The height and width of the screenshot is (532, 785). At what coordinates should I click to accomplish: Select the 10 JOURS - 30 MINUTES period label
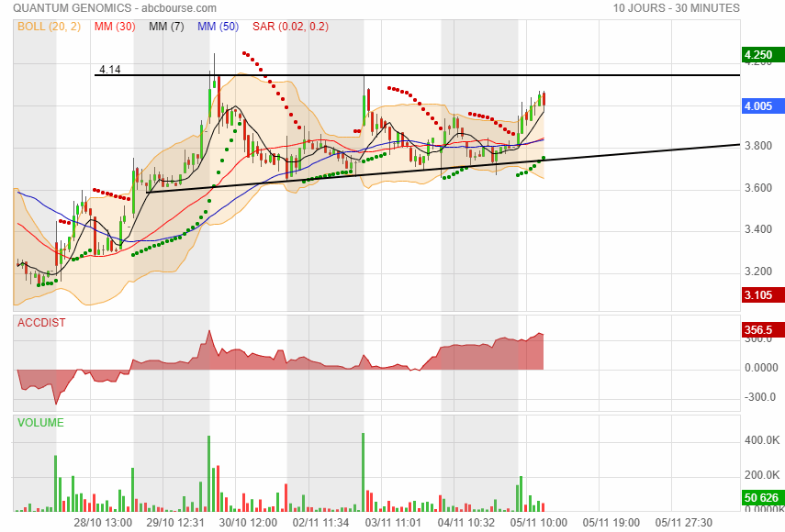point(677,8)
